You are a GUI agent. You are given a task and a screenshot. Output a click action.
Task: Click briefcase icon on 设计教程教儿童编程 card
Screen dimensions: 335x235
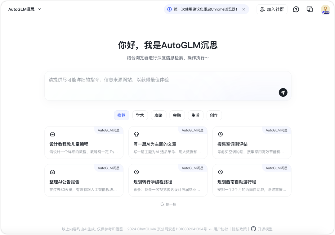(x=52, y=134)
